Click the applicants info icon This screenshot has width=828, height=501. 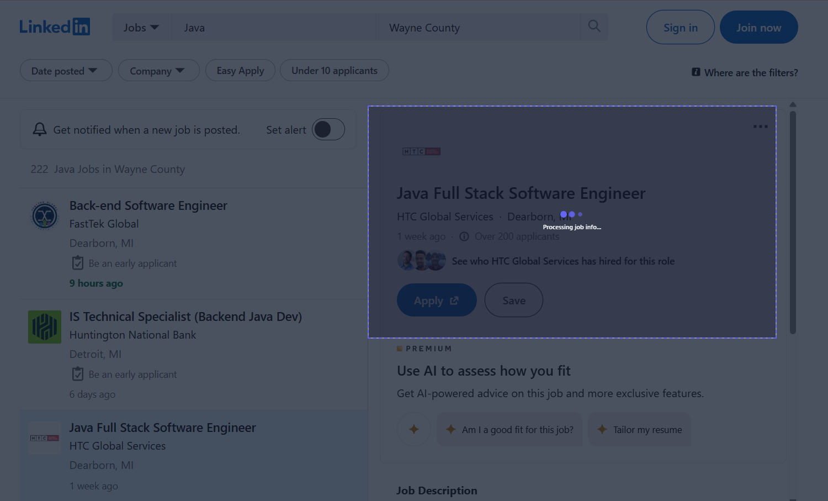pos(464,236)
